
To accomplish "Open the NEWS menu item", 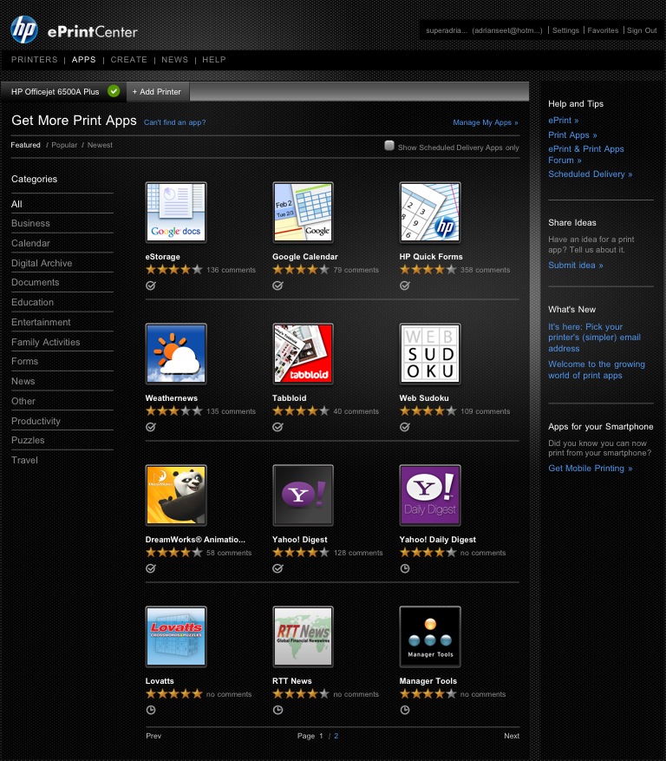I will (x=174, y=60).
